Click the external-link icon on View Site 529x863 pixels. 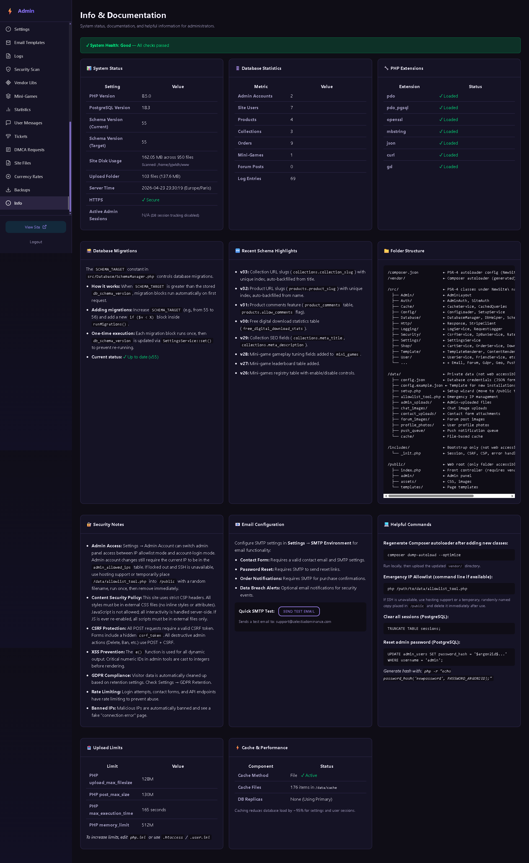[45, 227]
